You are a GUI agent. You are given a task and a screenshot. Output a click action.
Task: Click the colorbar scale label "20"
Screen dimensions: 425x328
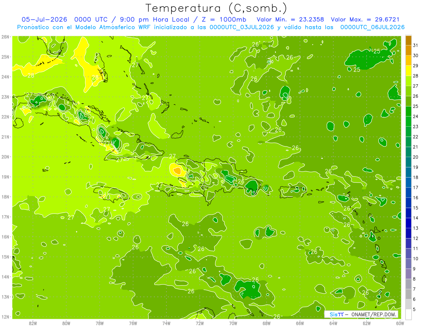pos(415,157)
